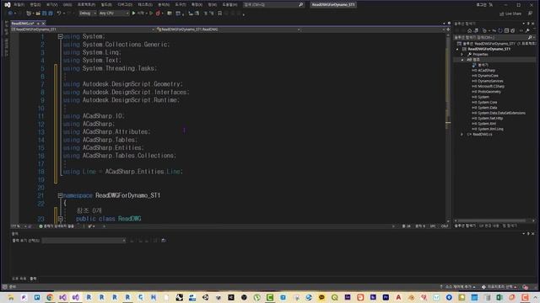This screenshot has width=540, height=303.
Task: Click the red letter A taskbar icon
Action: pos(398,297)
